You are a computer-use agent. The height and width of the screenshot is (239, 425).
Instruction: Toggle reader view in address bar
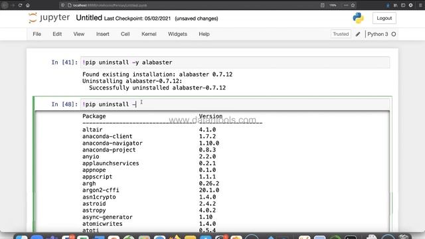coord(322,5)
